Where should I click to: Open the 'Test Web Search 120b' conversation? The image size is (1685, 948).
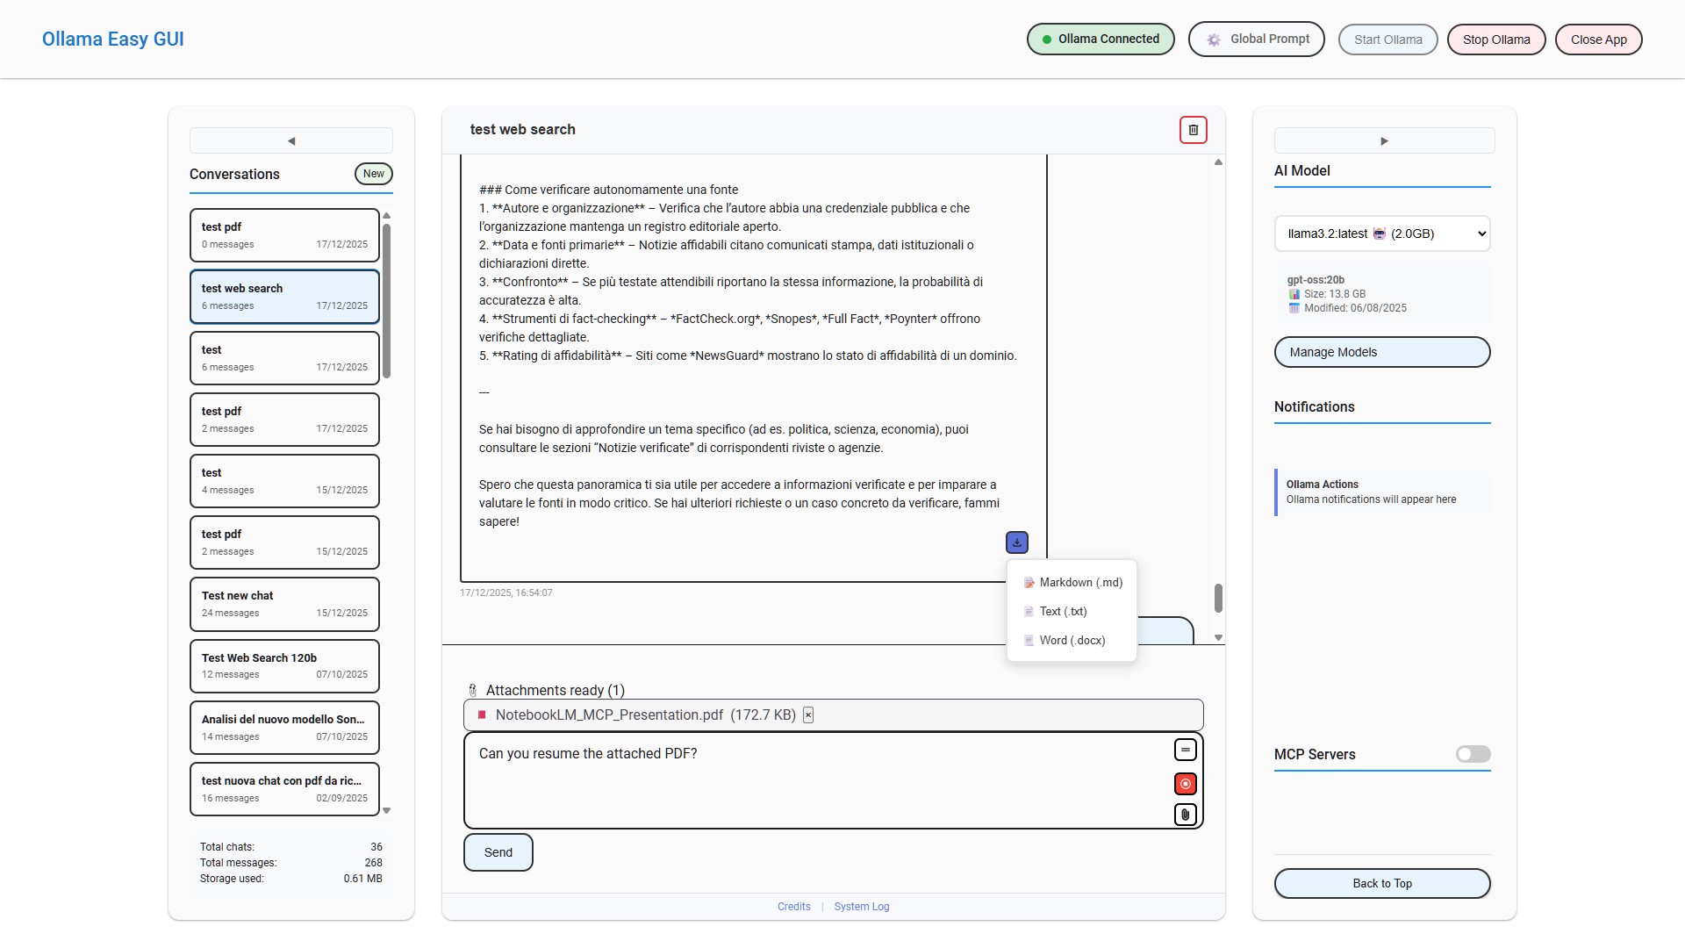click(284, 665)
